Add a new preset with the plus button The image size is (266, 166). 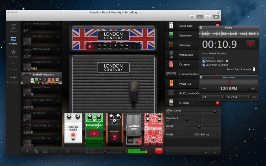point(27,151)
